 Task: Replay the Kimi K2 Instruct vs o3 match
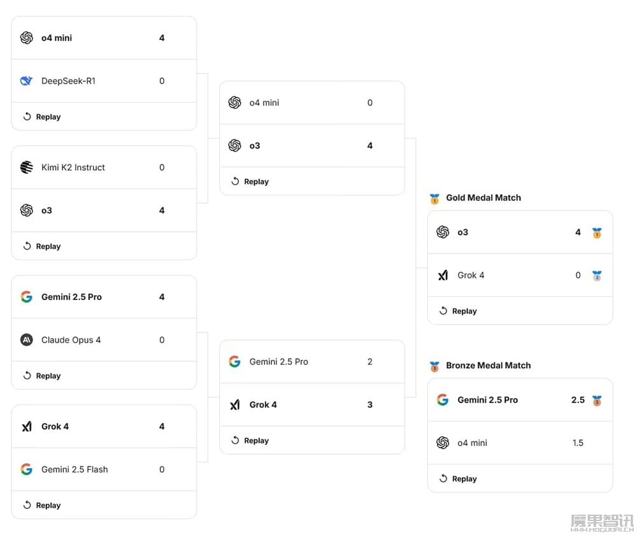tap(42, 246)
